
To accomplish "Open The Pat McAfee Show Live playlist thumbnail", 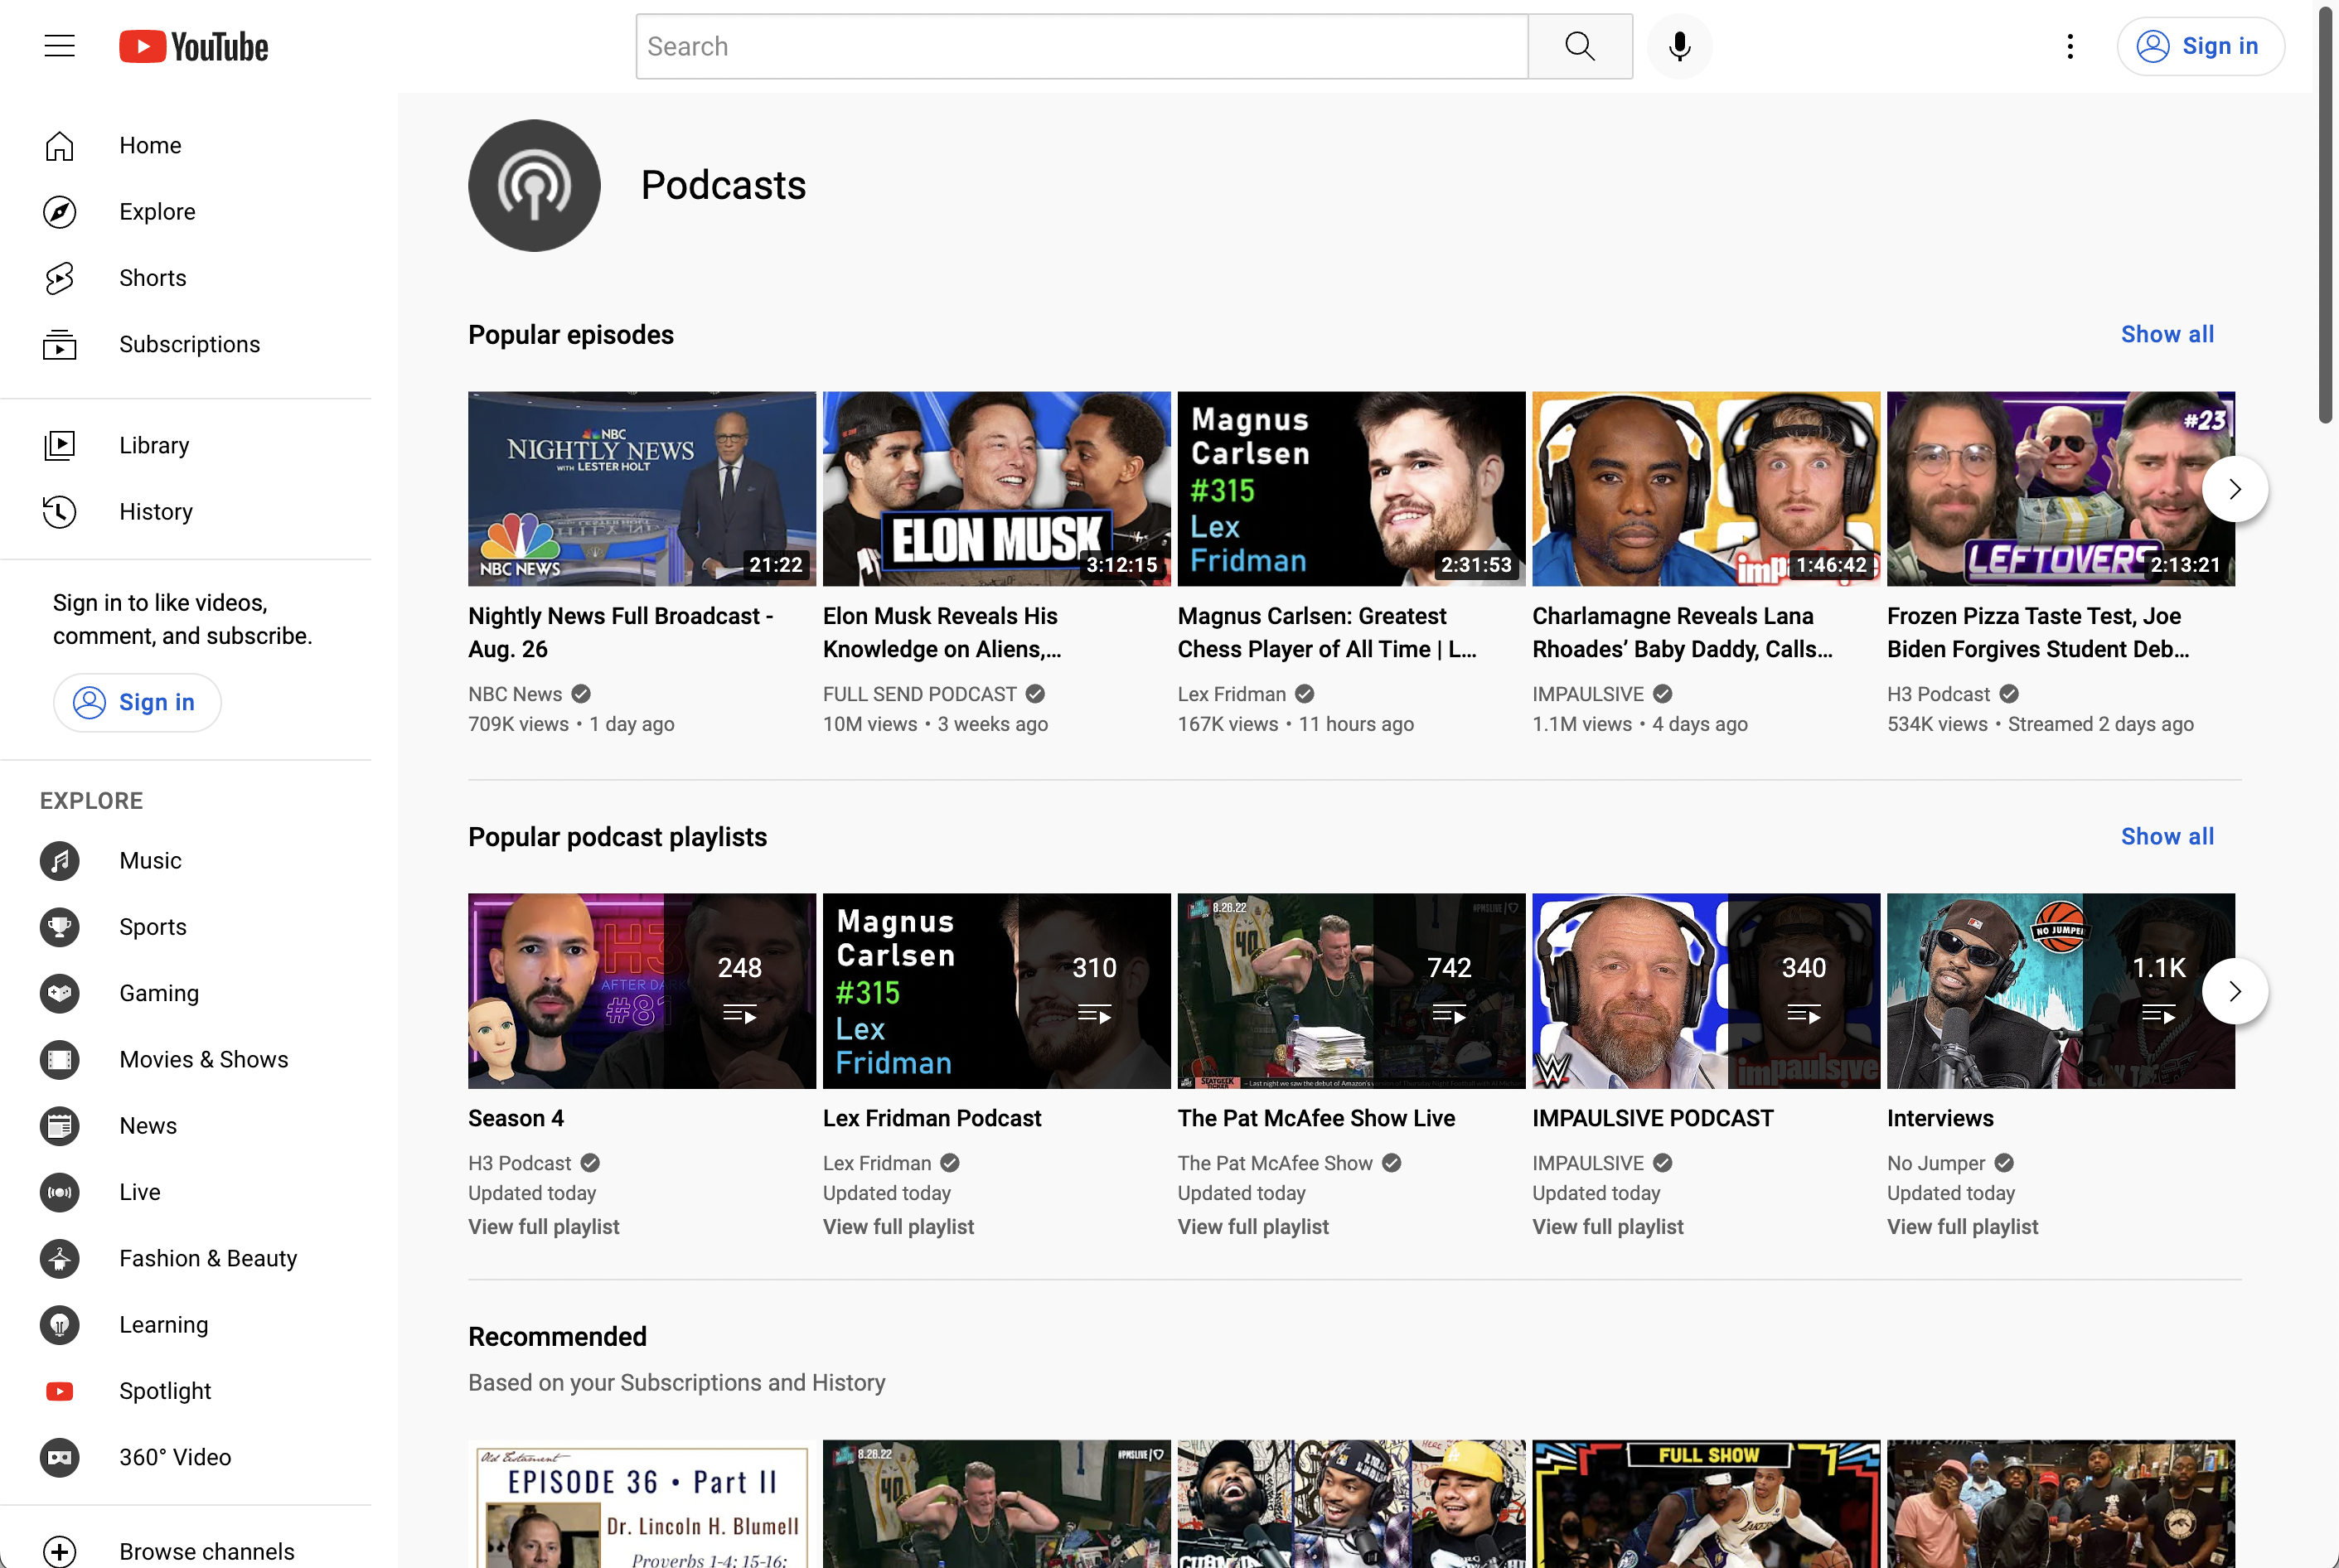I will click(1352, 991).
